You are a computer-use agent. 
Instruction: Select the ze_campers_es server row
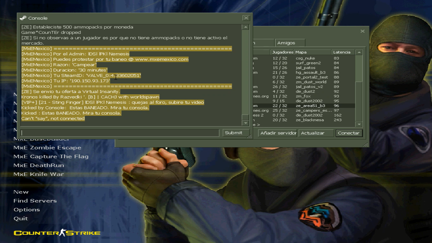tap(304, 110)
